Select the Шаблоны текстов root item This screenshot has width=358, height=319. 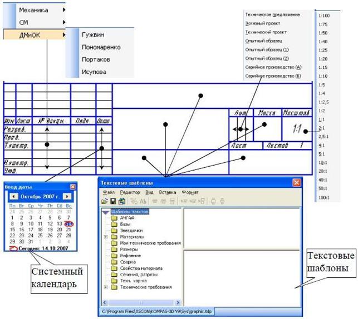pos(130,212)
